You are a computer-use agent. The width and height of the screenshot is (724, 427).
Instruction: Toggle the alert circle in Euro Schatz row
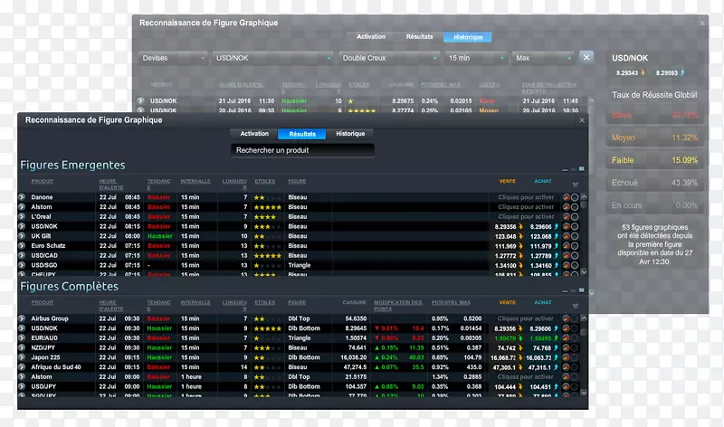575,245
